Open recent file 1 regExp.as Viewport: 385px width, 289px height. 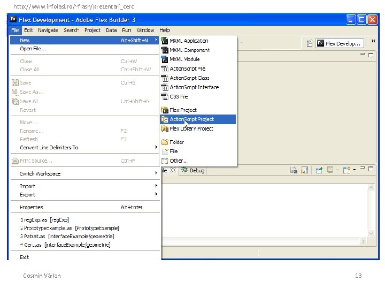click(x=84, y=220)
